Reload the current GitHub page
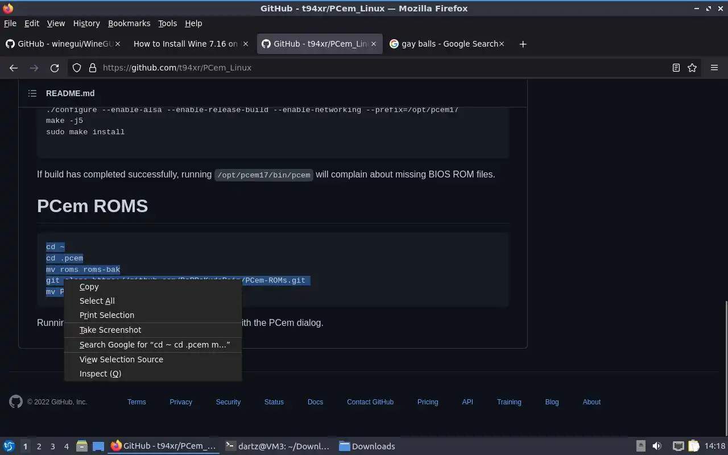Viewport: 728px width, 455px height. (x=55, y=68)
